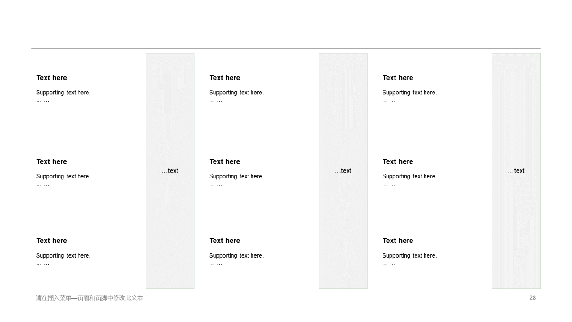This screenshot has height=322, width=572.
Task: Click the horizontal title divider line at top
Action: (286, 48)
